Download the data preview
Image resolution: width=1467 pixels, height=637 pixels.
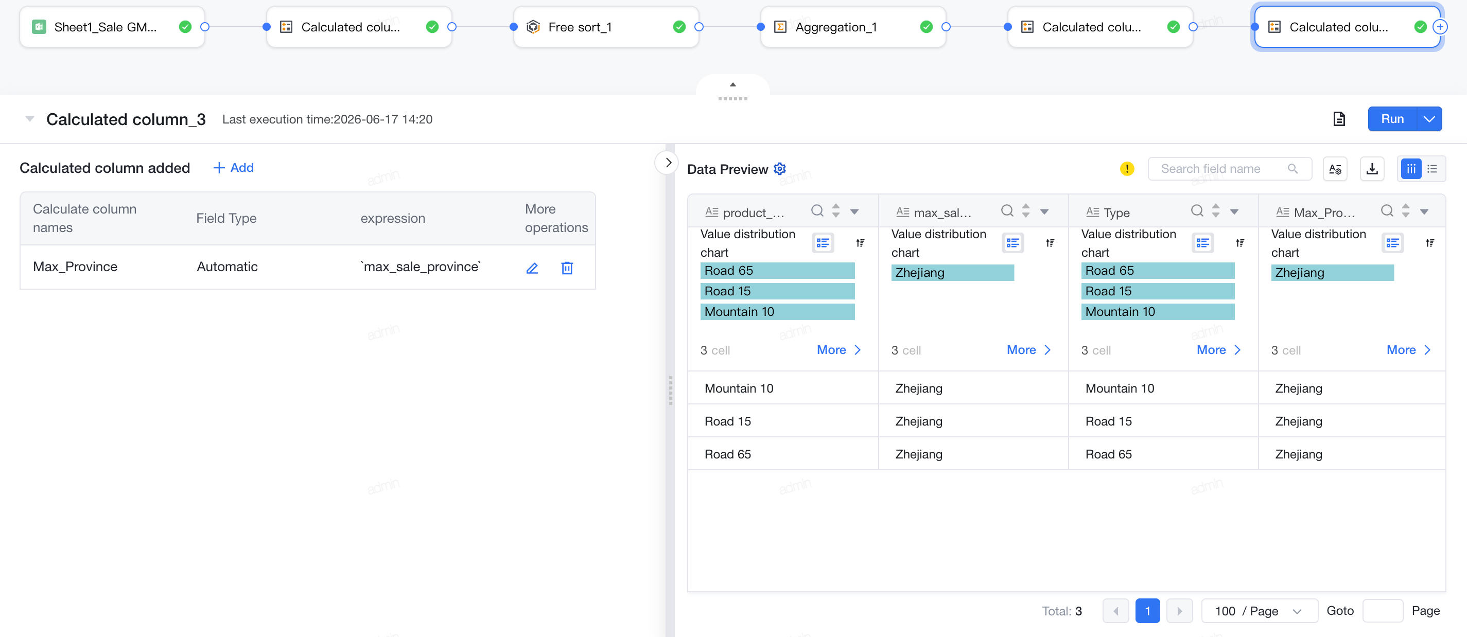(x=1372, y=168)
